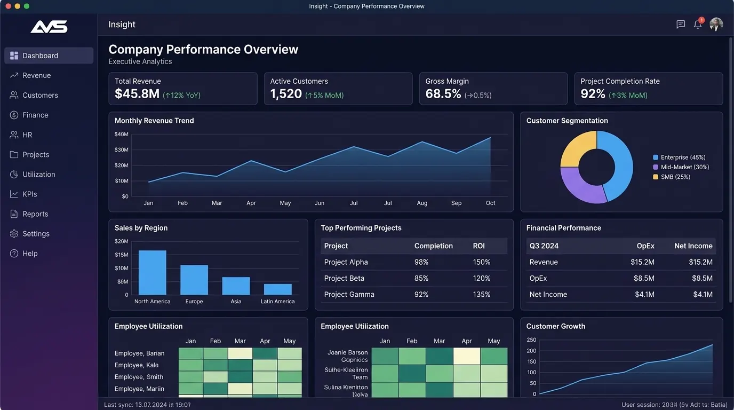This screenshot has width=734, height=410.
Task: Click the OpEx column header
Action: [645, 246]
